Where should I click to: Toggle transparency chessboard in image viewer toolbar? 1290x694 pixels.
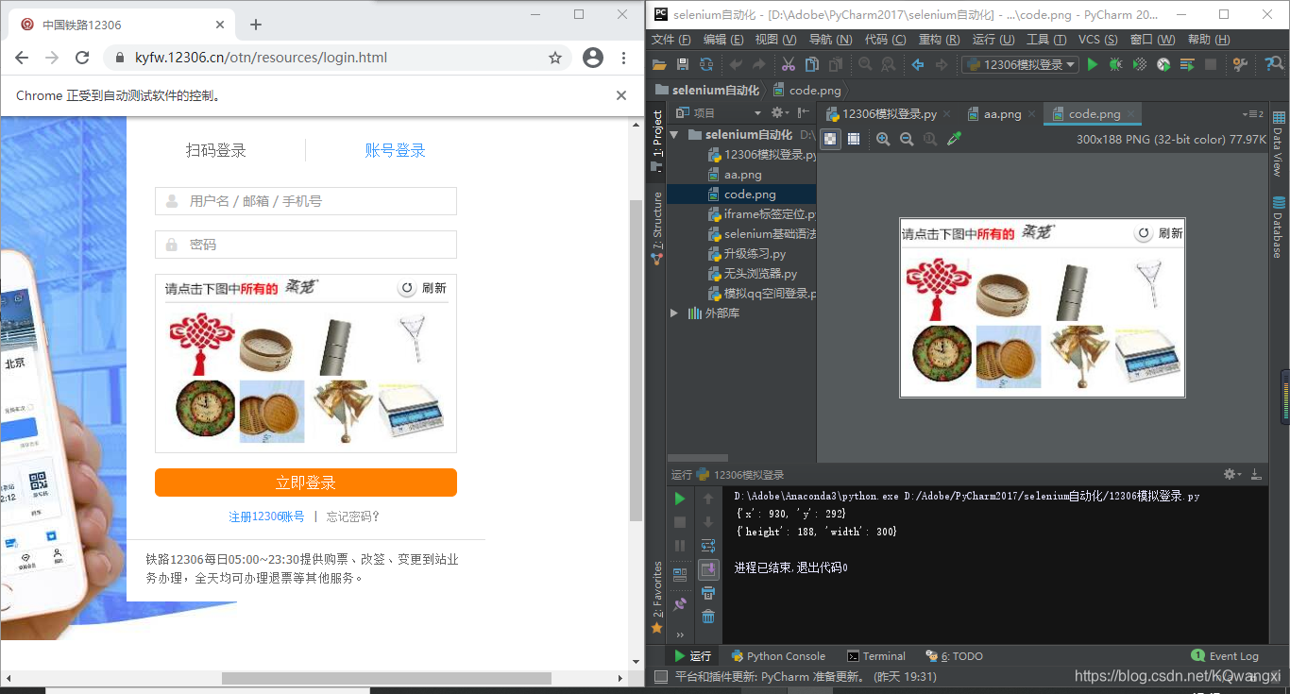[830, 139]
